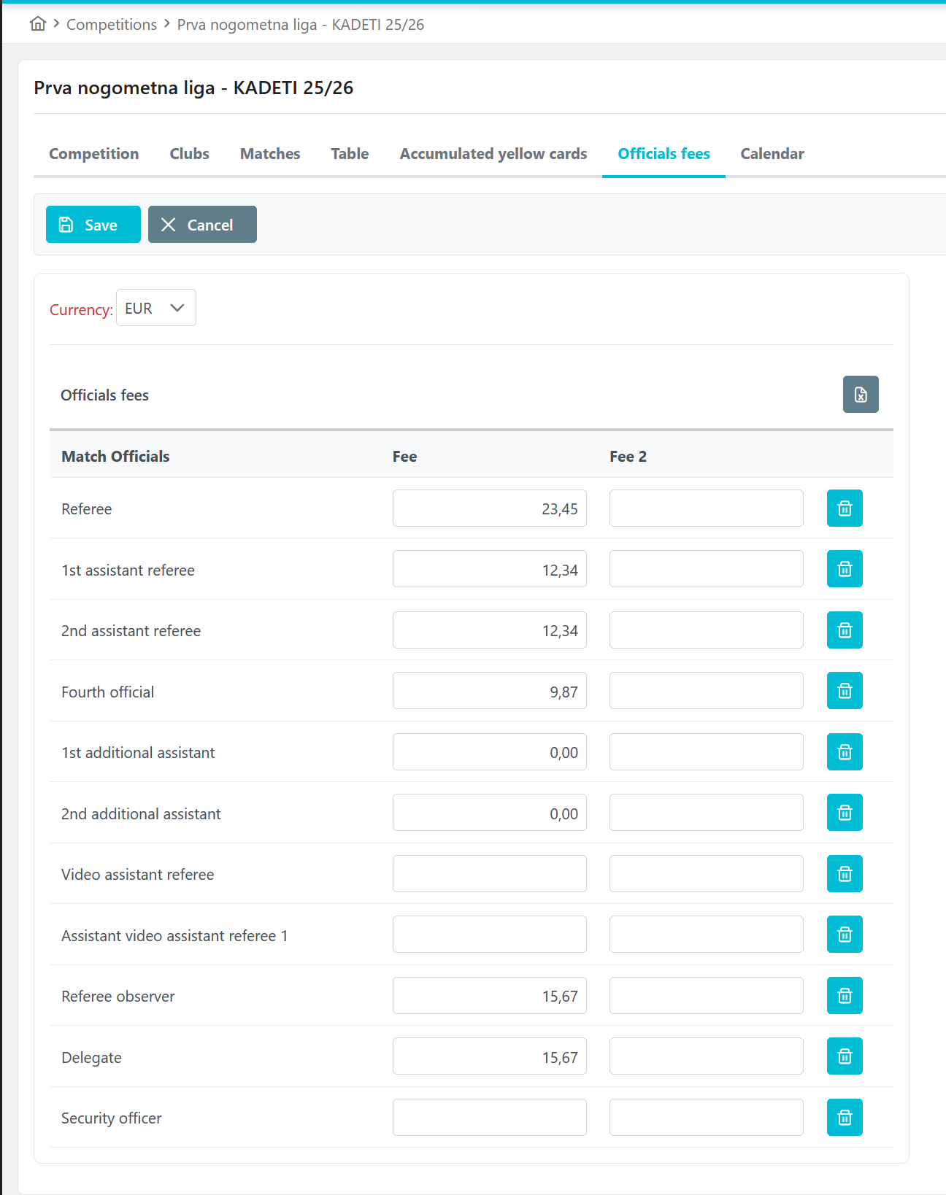Save the officials fees
Screen dimensions: 946x1195
point(93,225)
